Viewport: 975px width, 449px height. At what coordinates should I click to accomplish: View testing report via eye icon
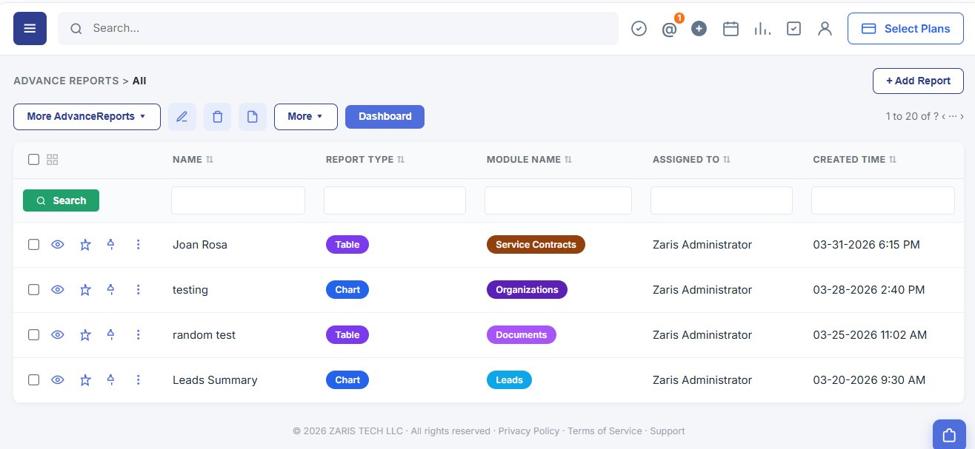click(58, 290)
